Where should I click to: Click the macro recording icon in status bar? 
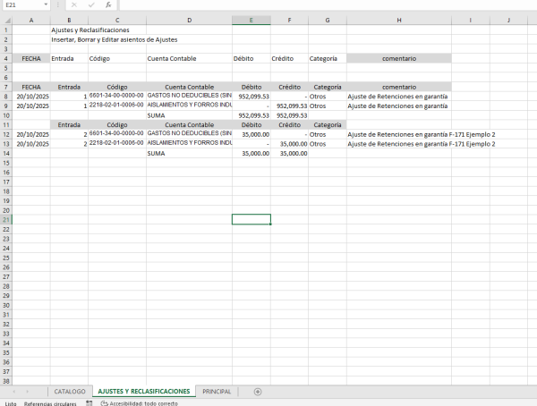(x=89, y=403)
